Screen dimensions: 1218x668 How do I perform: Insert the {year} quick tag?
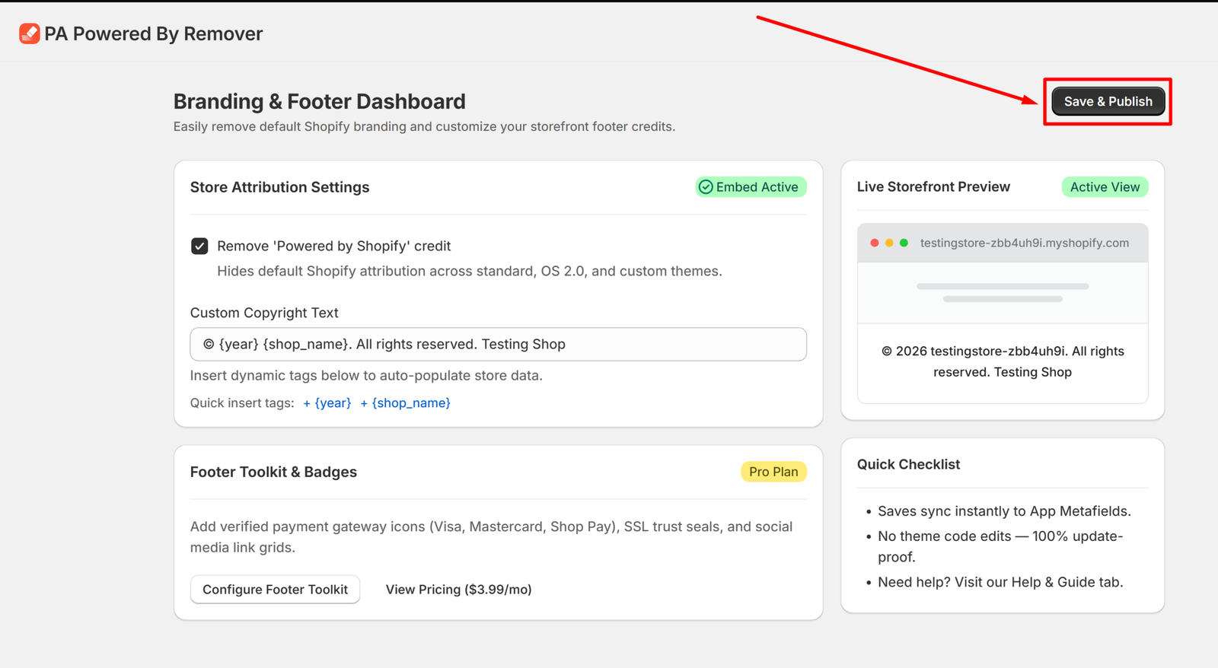click(x=327, y=402)
